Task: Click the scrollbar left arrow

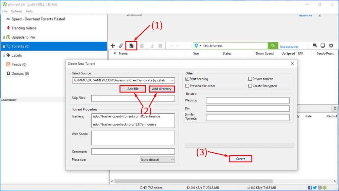Action: [112, 181]
